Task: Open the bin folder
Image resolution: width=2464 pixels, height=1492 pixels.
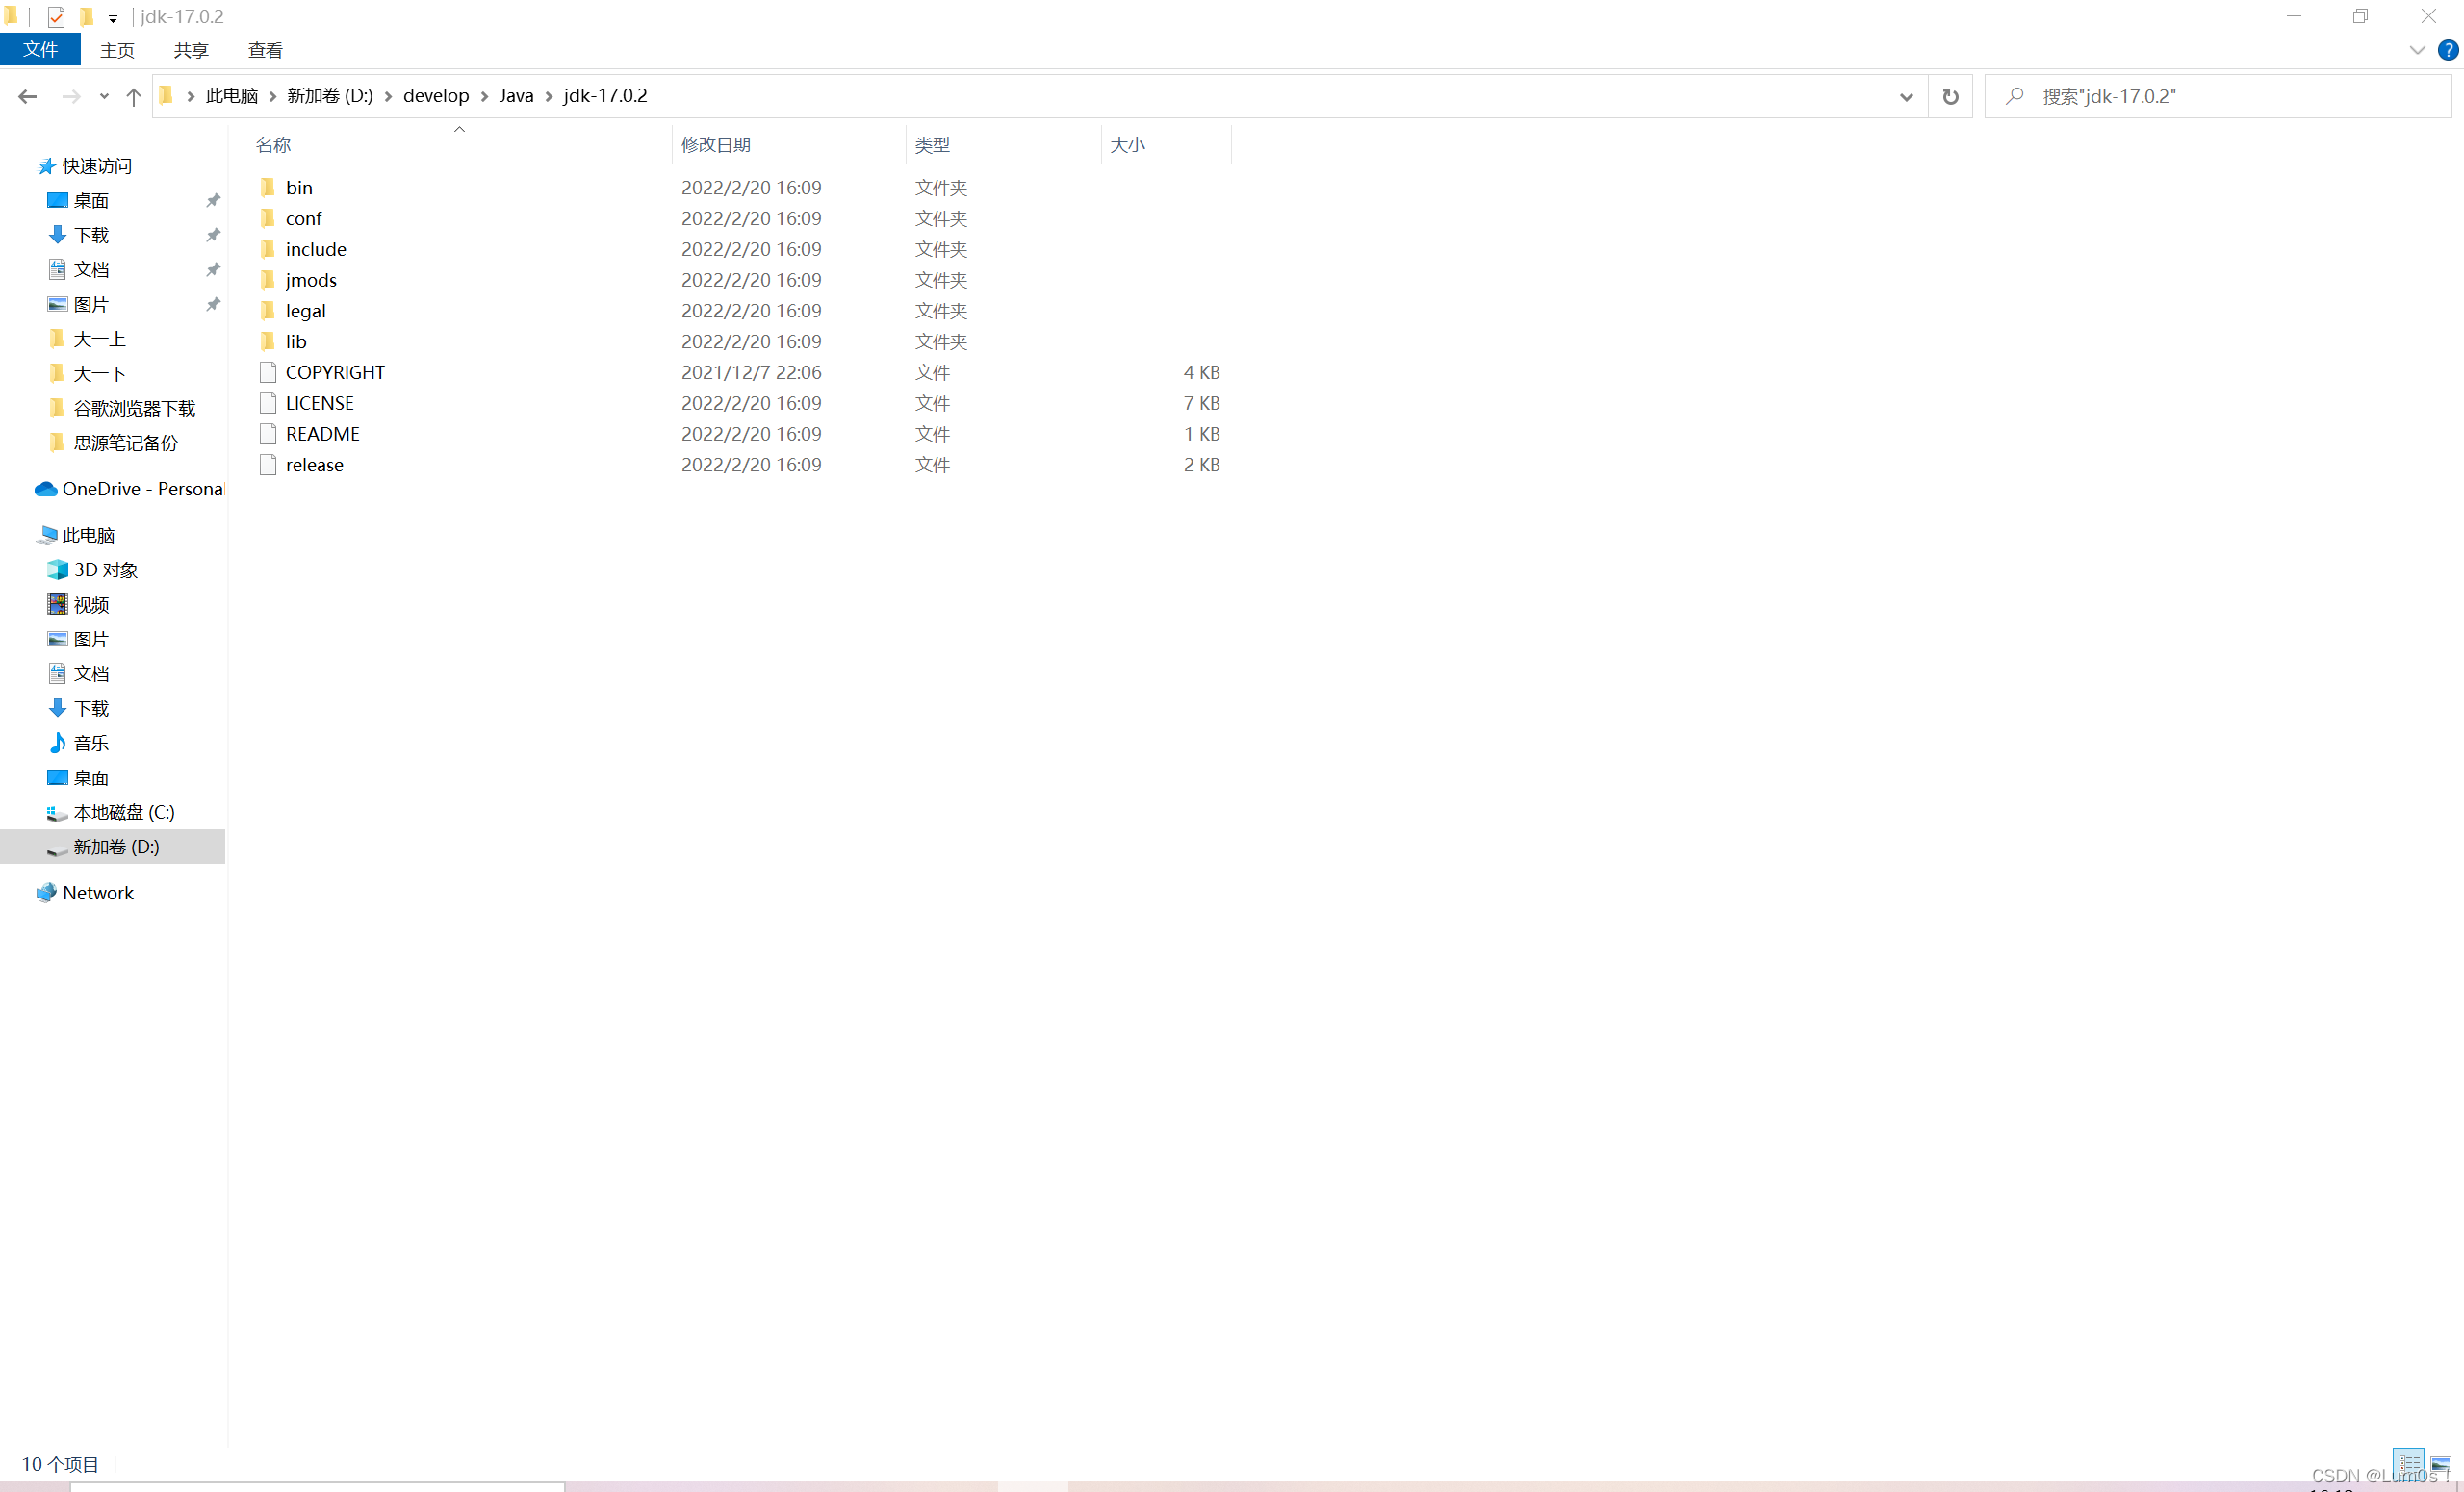Action: pyautogui.click(x=298, y=187)
